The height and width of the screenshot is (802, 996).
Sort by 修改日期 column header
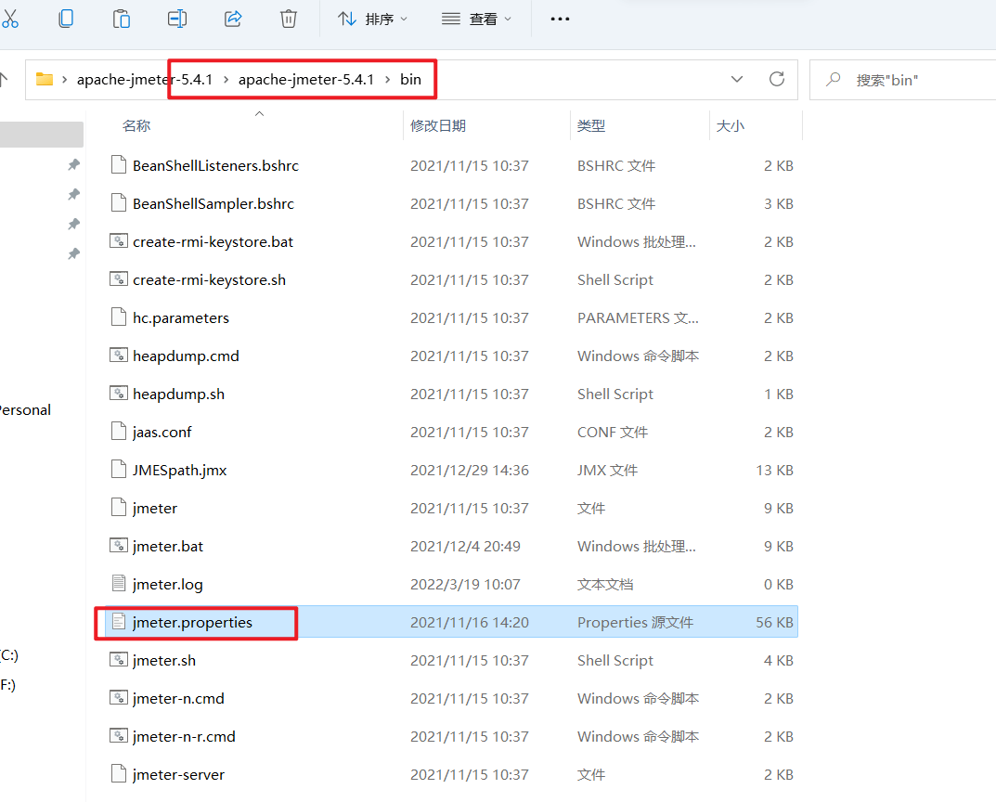[438, 125]
